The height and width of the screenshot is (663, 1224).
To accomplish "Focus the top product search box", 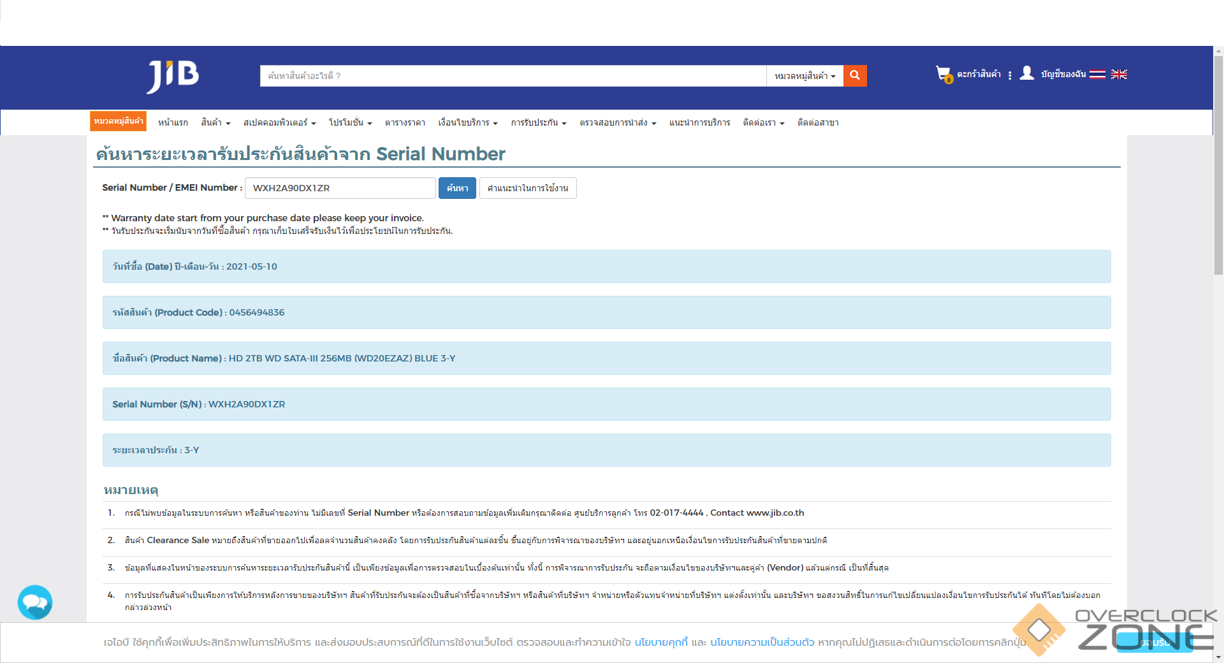I will pos(513,75).
